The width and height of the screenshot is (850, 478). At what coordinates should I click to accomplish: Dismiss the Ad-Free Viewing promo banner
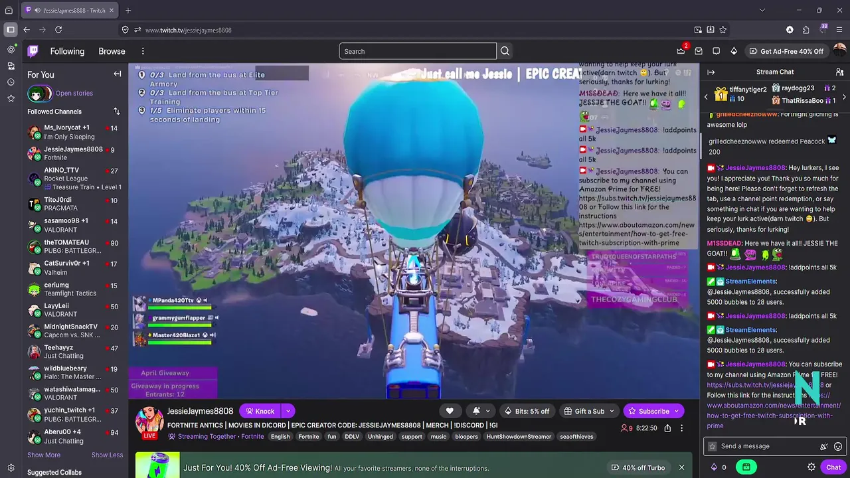(x=681, y=467)
